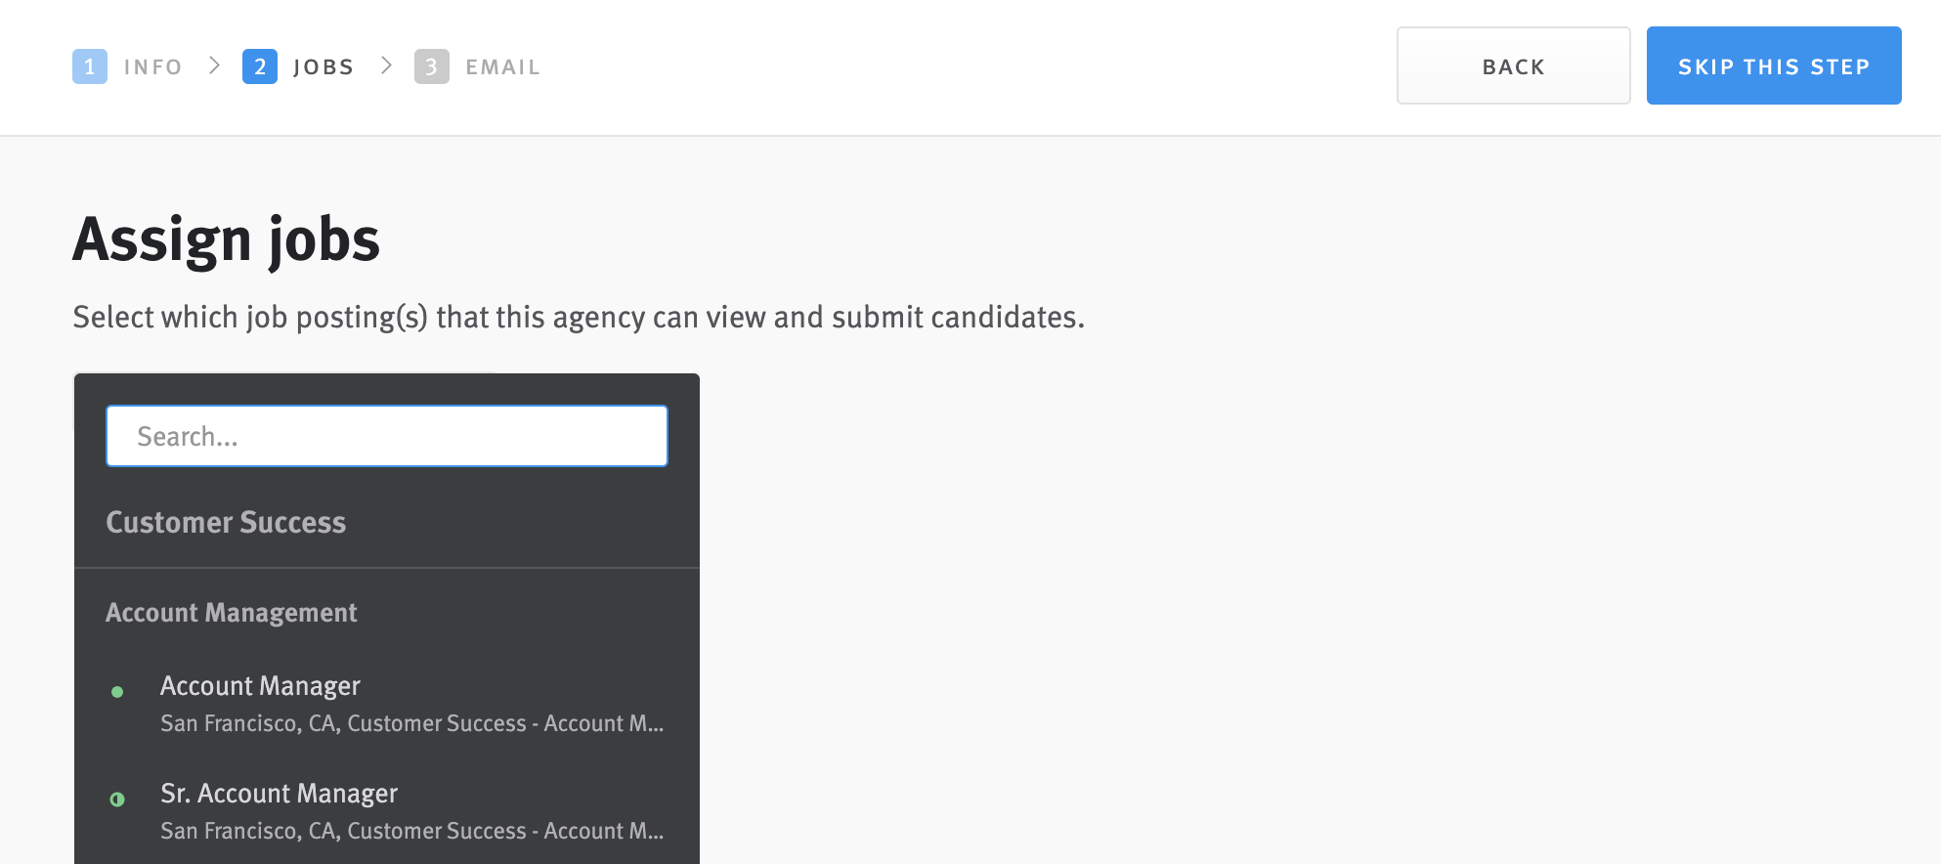Screen dimensions: 1941x864
Task: Switch to the EMAIL step
Action: pyautogui.click(x=502, y=66)
